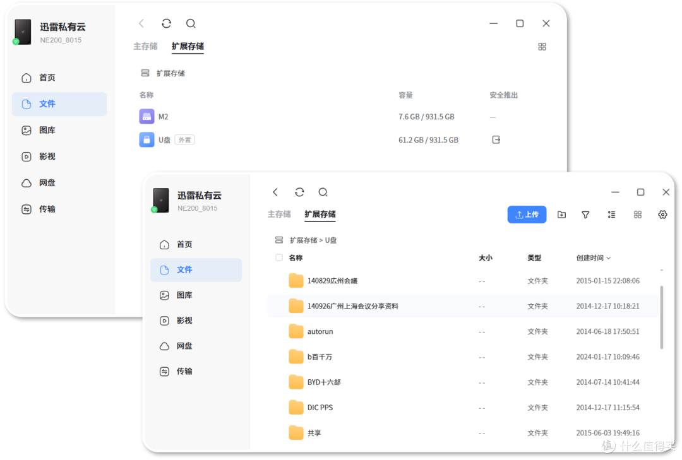Open 图库 in the front window sidebar

click(x=196, y=295)
